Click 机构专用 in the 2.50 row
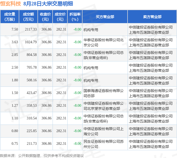Screen dimensions: 177x158 click(x=91, y=68)
